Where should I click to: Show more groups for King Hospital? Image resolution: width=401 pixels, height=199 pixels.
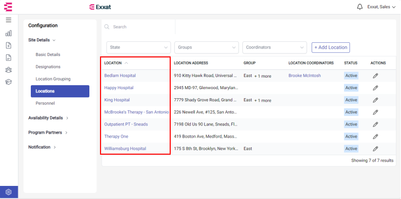click(x=263, y=101)
